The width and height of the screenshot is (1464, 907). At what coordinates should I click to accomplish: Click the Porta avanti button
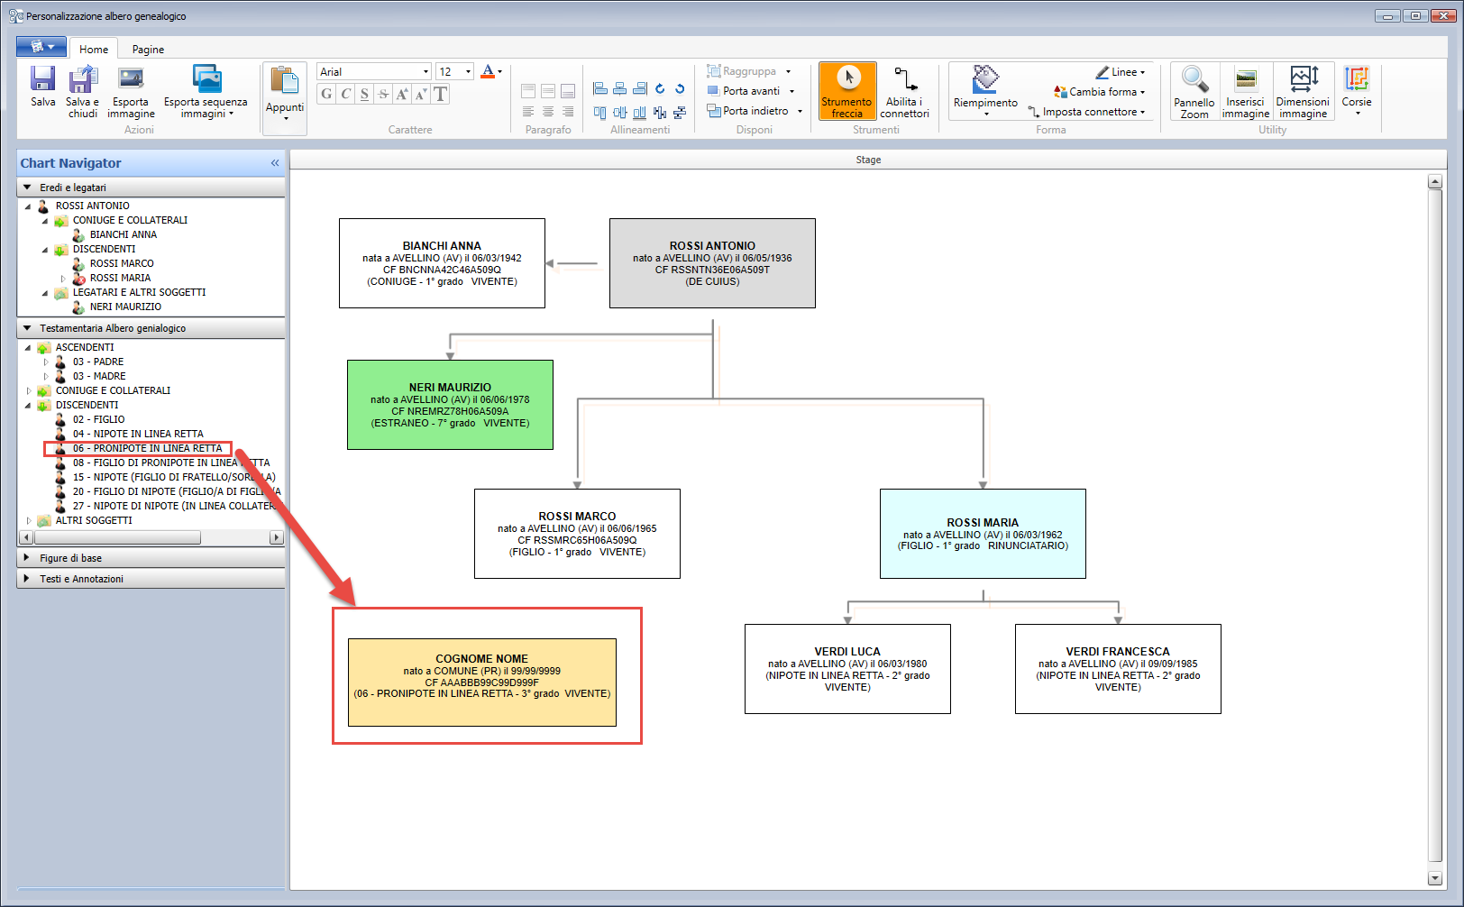pos(751,91)
